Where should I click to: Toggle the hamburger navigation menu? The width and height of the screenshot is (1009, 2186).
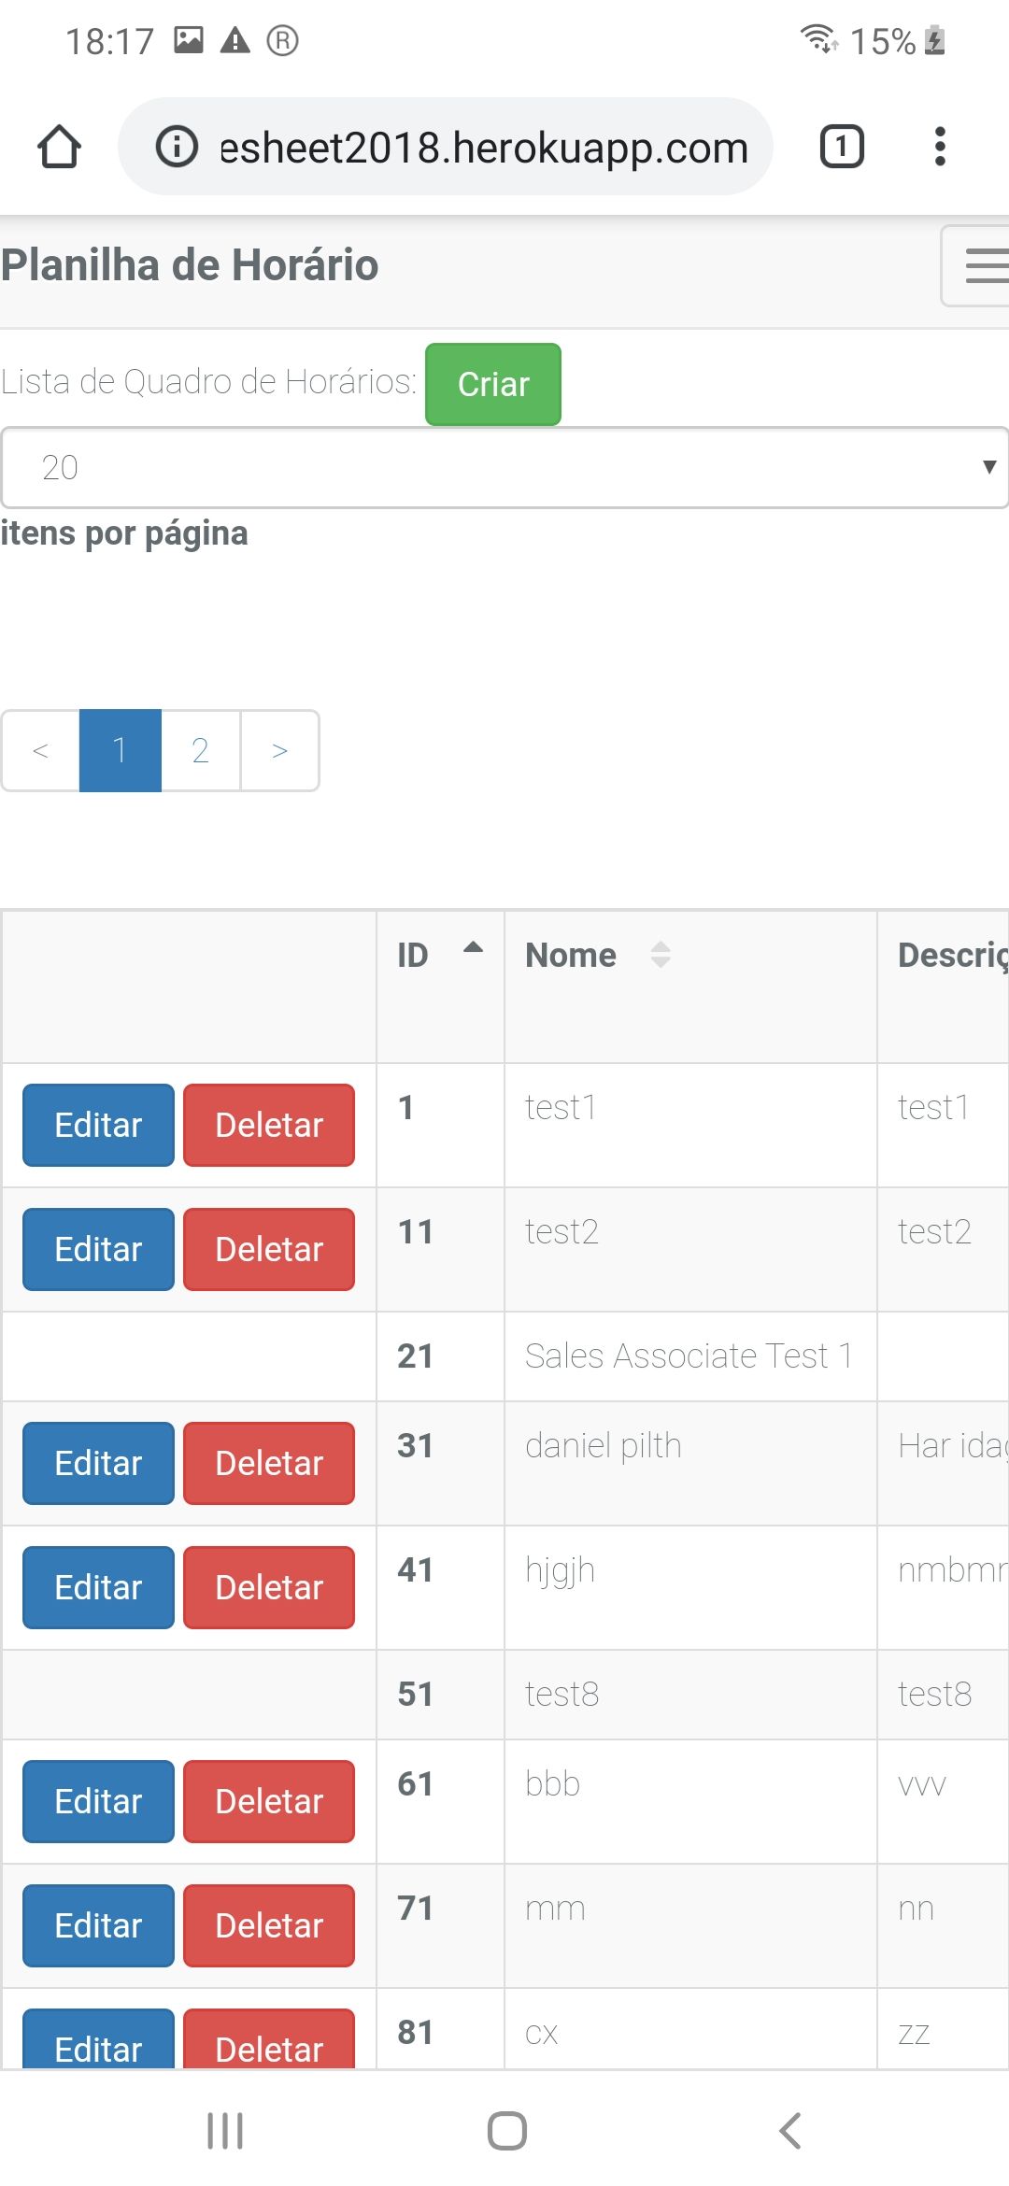[x=981, y=265]
